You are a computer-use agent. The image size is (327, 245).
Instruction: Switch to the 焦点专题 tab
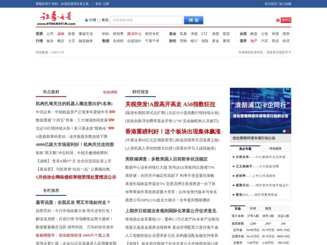pos(245,149)
